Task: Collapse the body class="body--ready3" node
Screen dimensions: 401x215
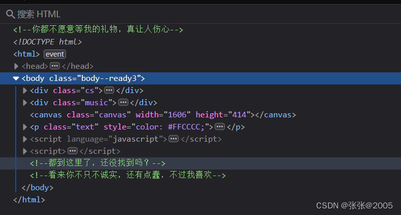Action: pyautogui.click(x=16, y=78)
